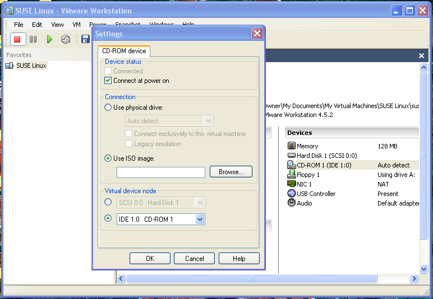Click the USB Controller device icon

click(x=291, y=194)
